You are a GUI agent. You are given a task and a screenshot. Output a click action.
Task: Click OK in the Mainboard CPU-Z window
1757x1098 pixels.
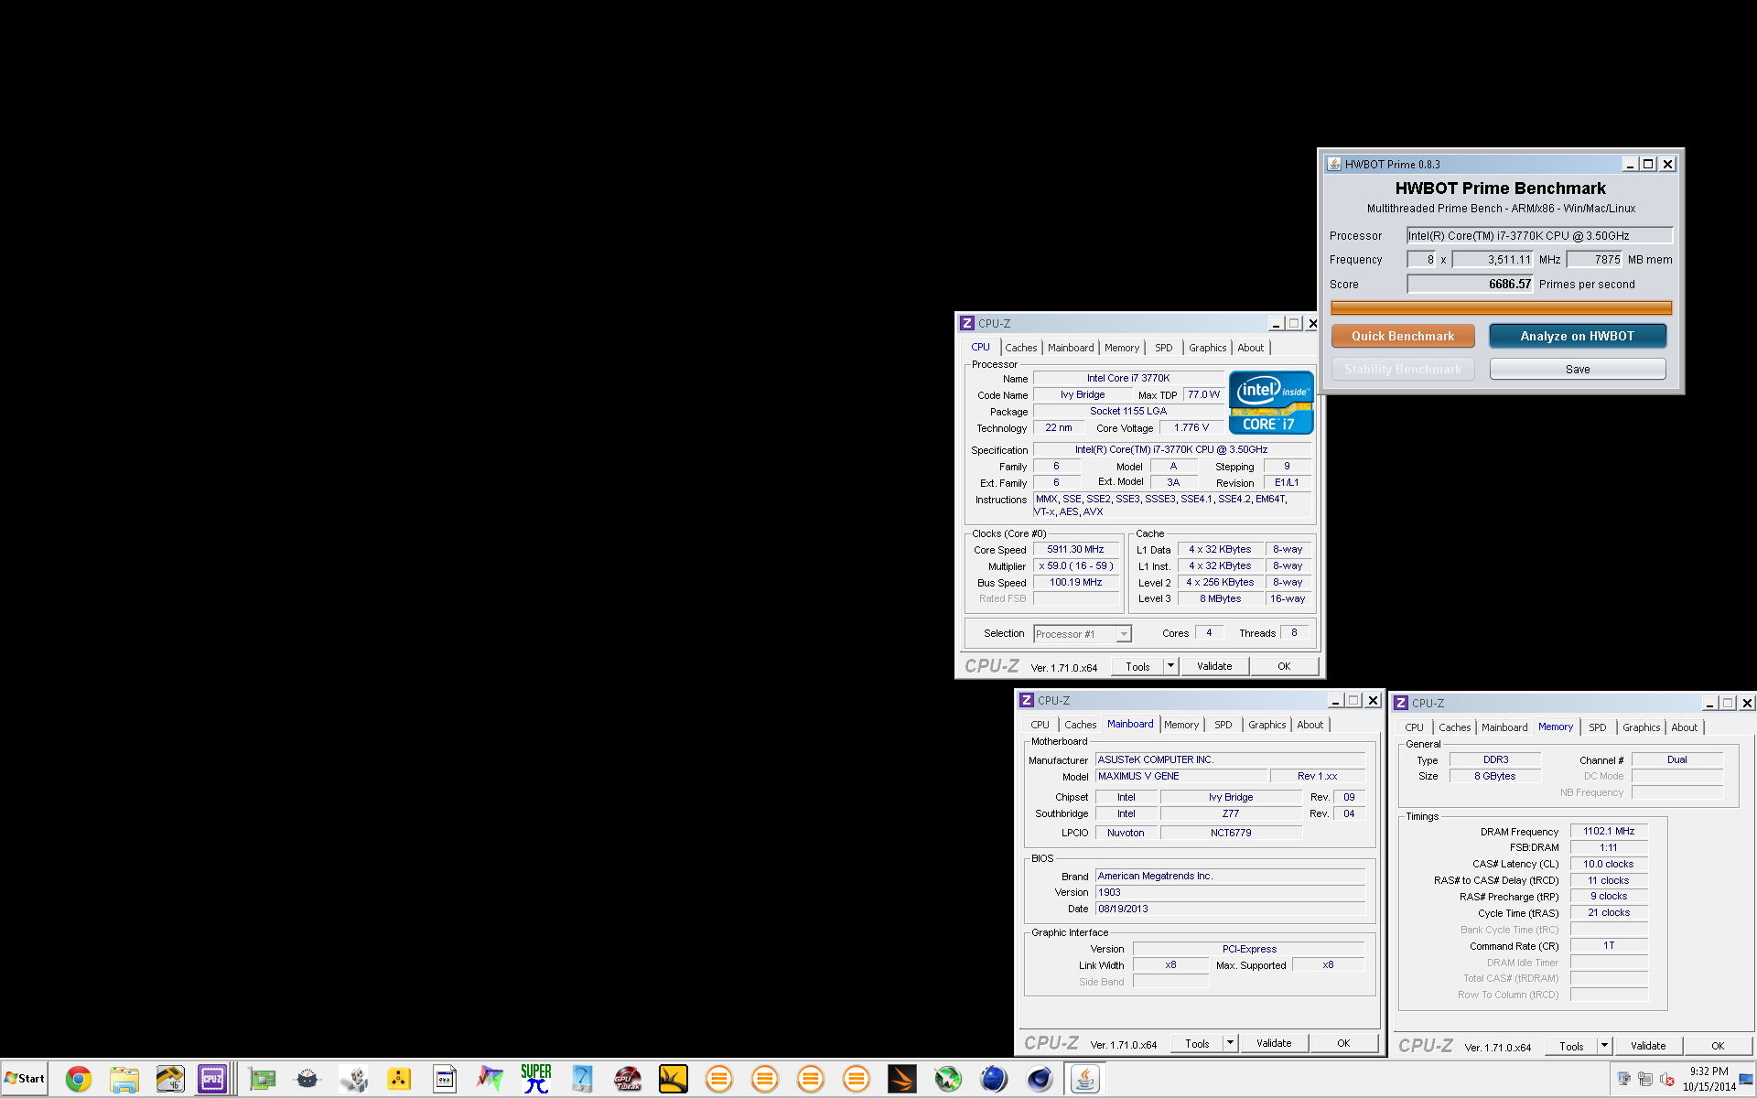click(x=1343, y=1043)
